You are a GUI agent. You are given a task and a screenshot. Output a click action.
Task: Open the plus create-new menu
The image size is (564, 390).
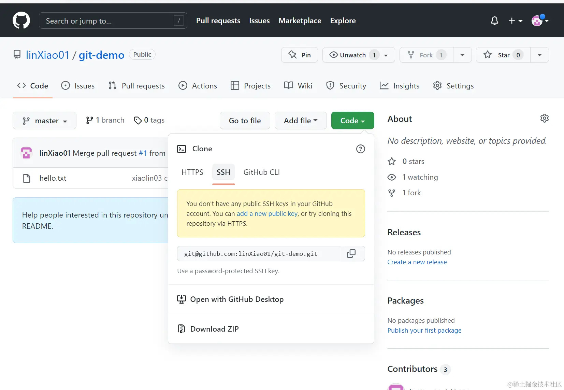pyautogui.click(x=515, y=21)
